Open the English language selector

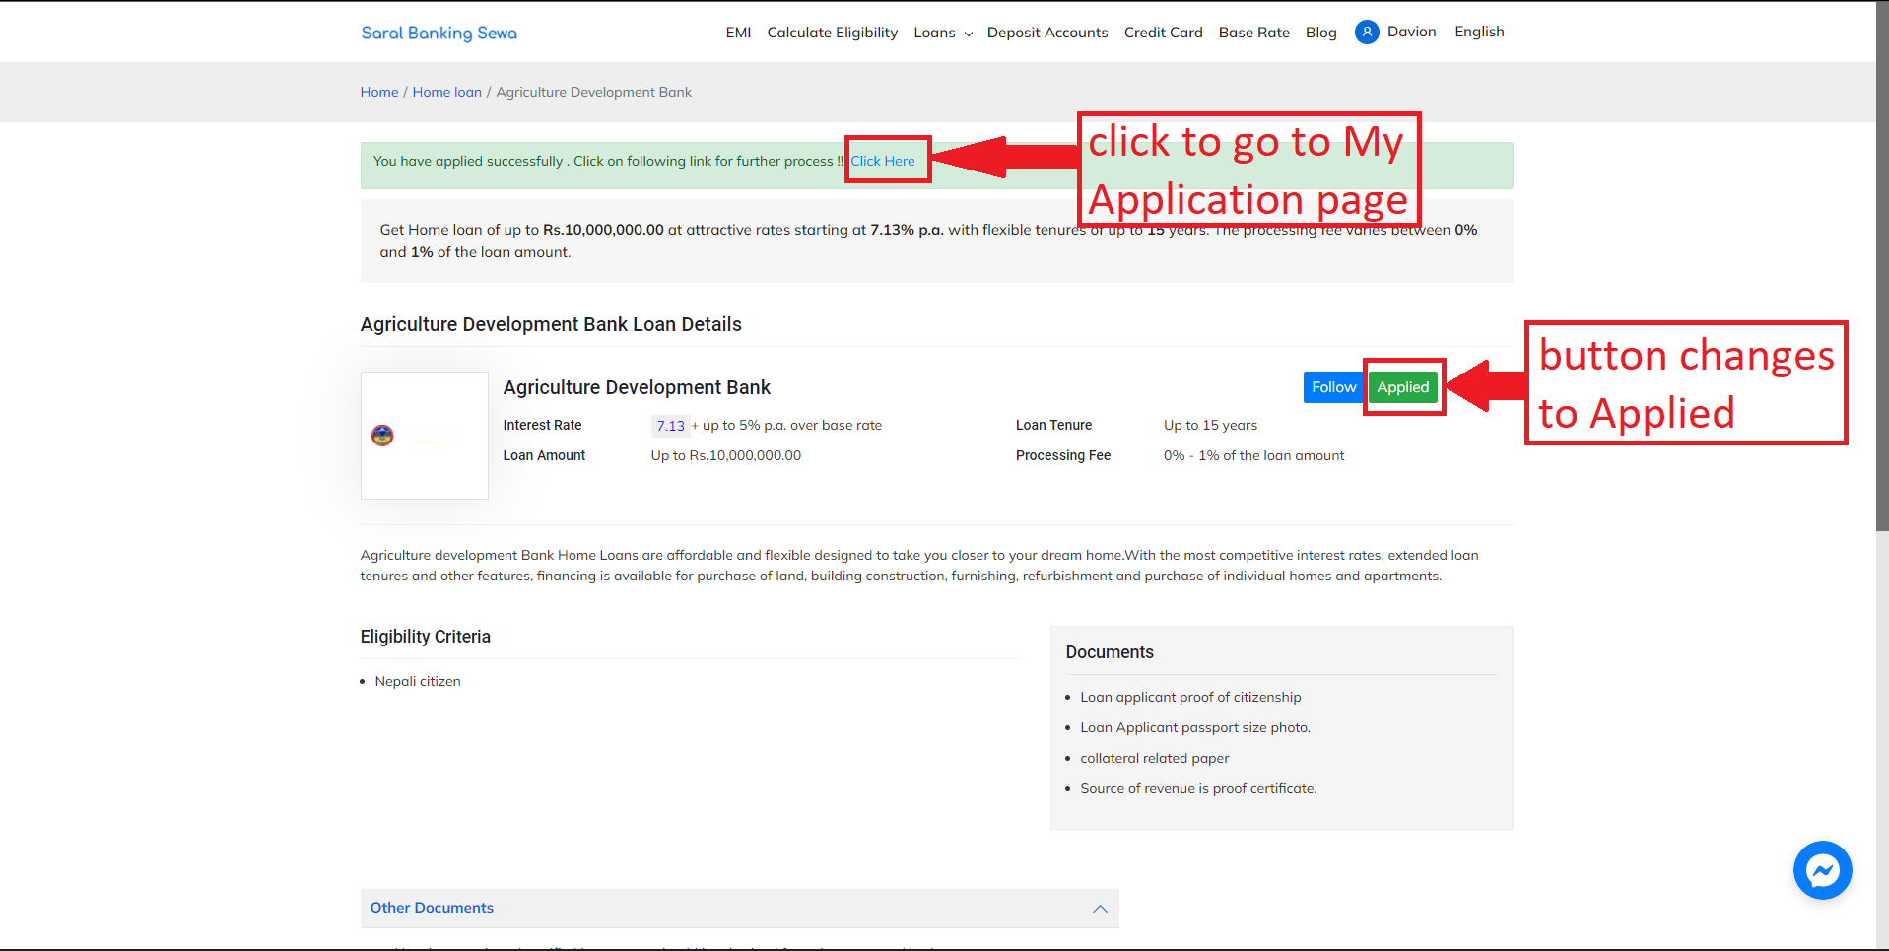1479,32
